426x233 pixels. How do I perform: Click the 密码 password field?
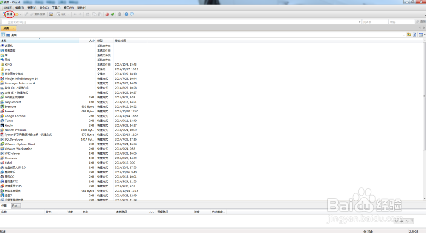[402, 22]
